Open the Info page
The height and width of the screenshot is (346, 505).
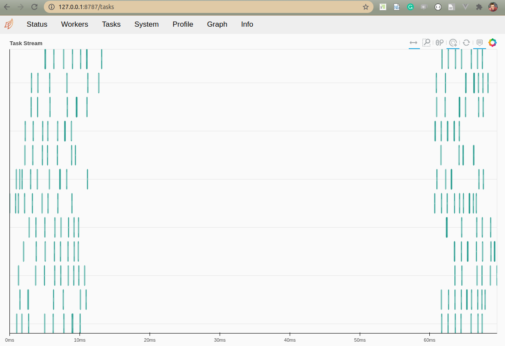(x=247, y=24)
